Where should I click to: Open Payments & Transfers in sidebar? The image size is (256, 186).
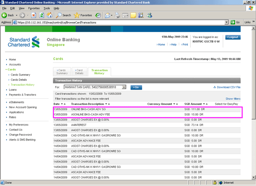(22, 95)
